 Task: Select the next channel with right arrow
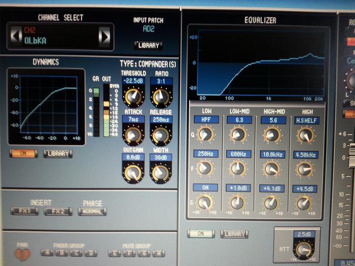tap(104, 37)
